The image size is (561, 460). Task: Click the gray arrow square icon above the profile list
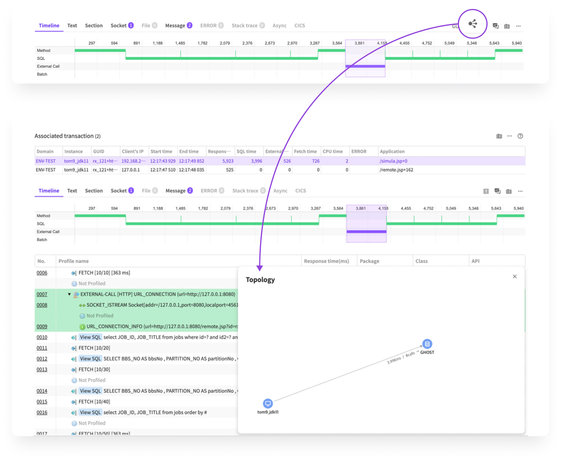[x=486, y=191]
